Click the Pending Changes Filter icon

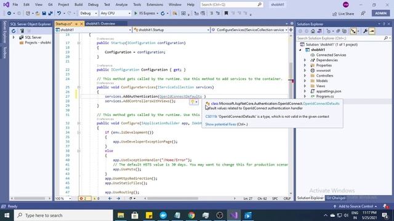328,31
